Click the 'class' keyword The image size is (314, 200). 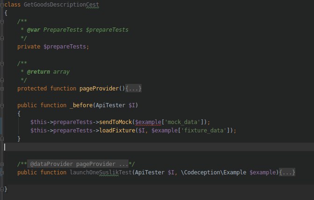13,5
